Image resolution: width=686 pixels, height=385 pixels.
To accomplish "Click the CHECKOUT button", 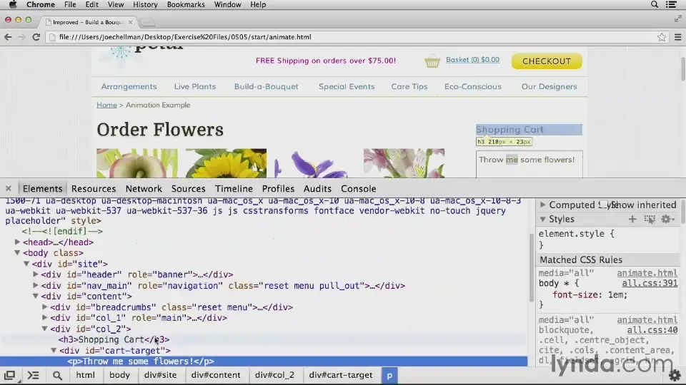I will click(x=547, y=61).
